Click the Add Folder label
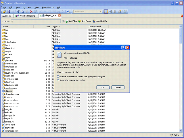 pos(86,21)
